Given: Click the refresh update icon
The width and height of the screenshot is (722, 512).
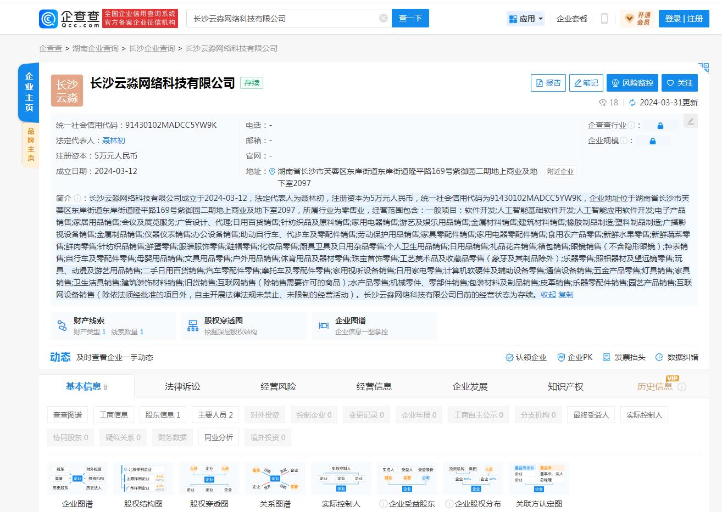Looking at the screenshot, I should pyautogui.click(x=632, y=103).
